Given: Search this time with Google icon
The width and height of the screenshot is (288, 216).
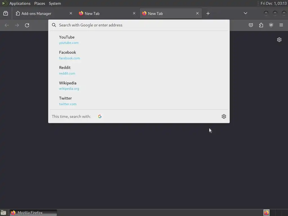Looking at the screenshot, I should (x=100, y=116).
